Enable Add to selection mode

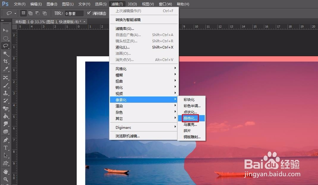pyautogui.click(x=31, y=13)
